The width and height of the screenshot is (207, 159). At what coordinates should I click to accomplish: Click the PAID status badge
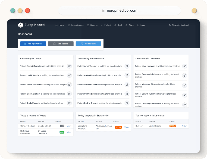point(62,132)
